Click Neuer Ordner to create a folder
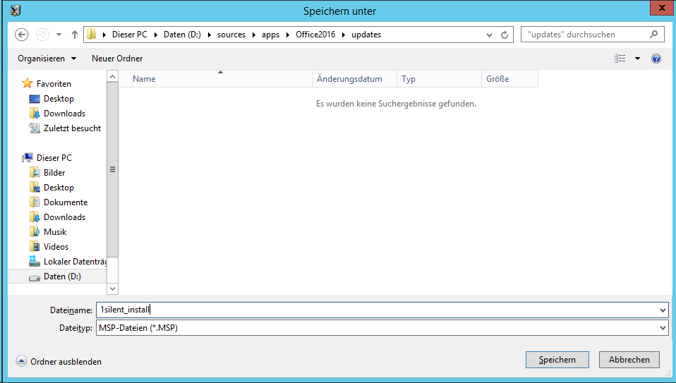 tap(117, 59)
